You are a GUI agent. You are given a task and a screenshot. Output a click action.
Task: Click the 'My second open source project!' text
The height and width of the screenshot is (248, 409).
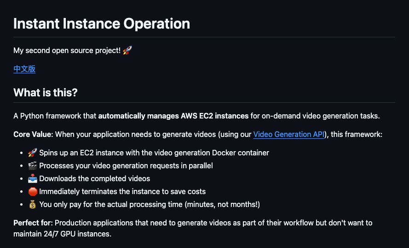[x=67, y=50]
